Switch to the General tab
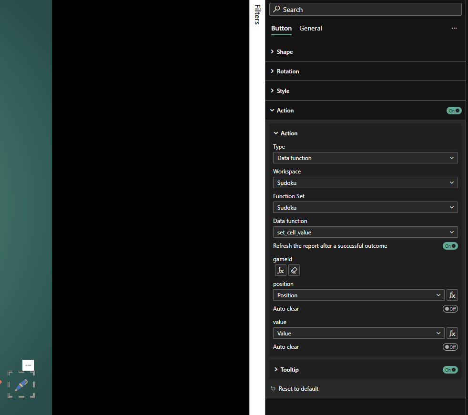468x415 pixels. [310, 29]
